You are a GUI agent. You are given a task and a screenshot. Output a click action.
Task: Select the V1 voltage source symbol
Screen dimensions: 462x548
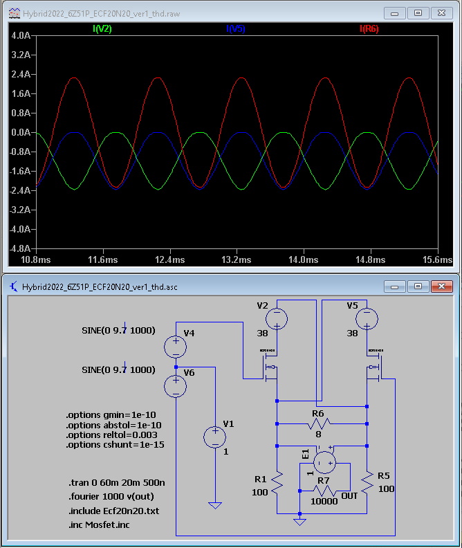coord(215,437)
